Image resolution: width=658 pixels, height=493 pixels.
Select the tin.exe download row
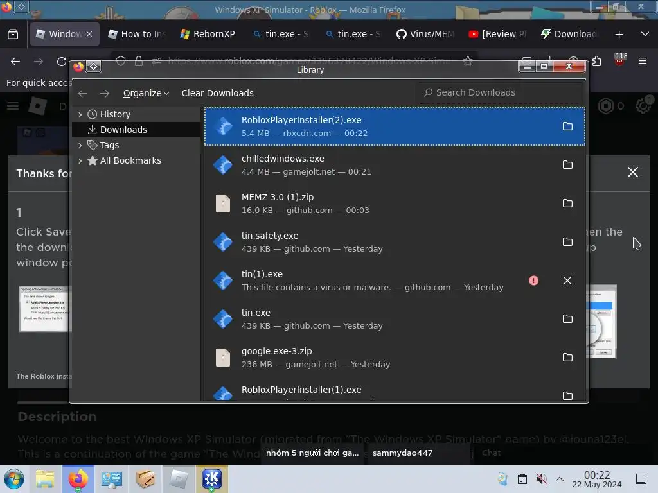pyautogui.click(x=395, y=319)
